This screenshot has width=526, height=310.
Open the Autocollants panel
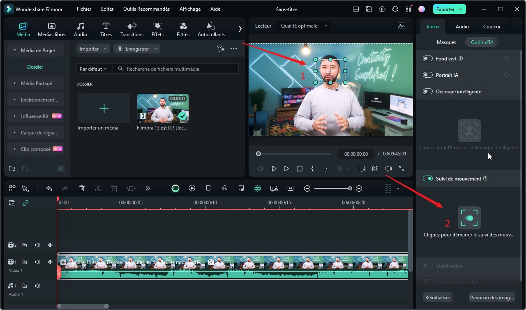pos(211,30)
